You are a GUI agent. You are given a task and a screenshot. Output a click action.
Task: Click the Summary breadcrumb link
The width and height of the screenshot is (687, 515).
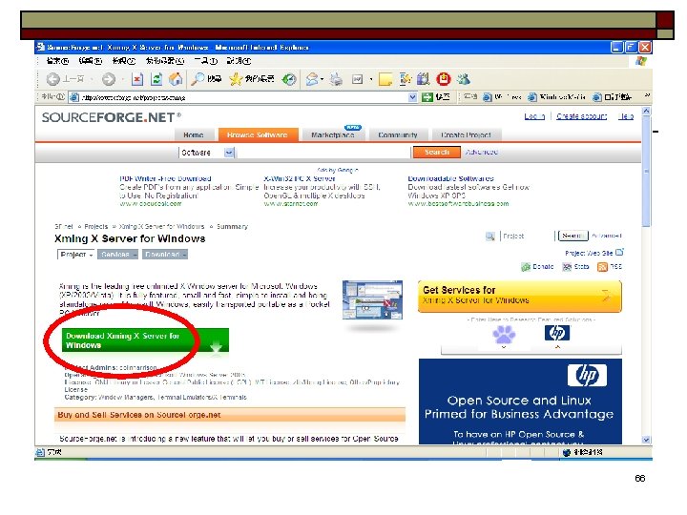pos(232,226)
